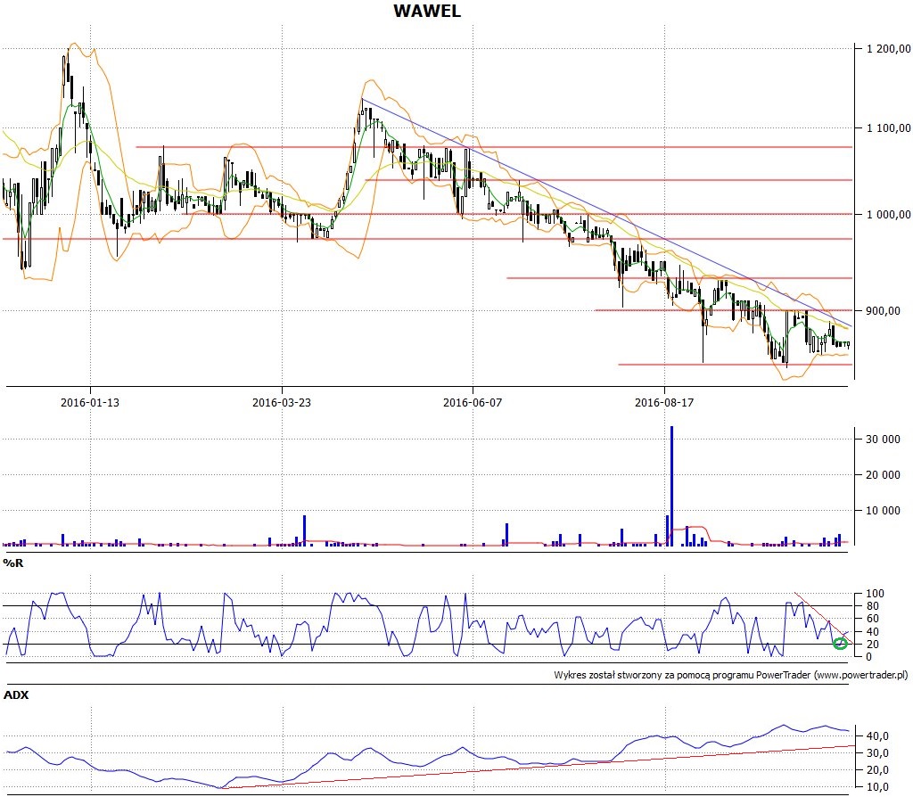Click the 20,0 value on ADX axis
The width and height of the screenshot is (913, 797).
coord(877,770)
